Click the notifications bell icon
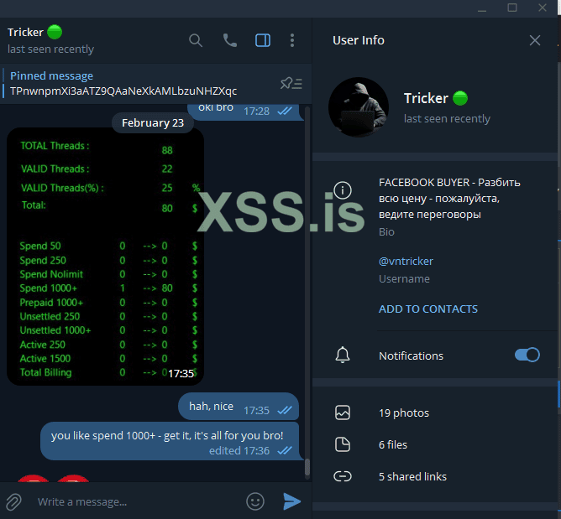Viewport: 561px width, 519px height. click(343, 355)
